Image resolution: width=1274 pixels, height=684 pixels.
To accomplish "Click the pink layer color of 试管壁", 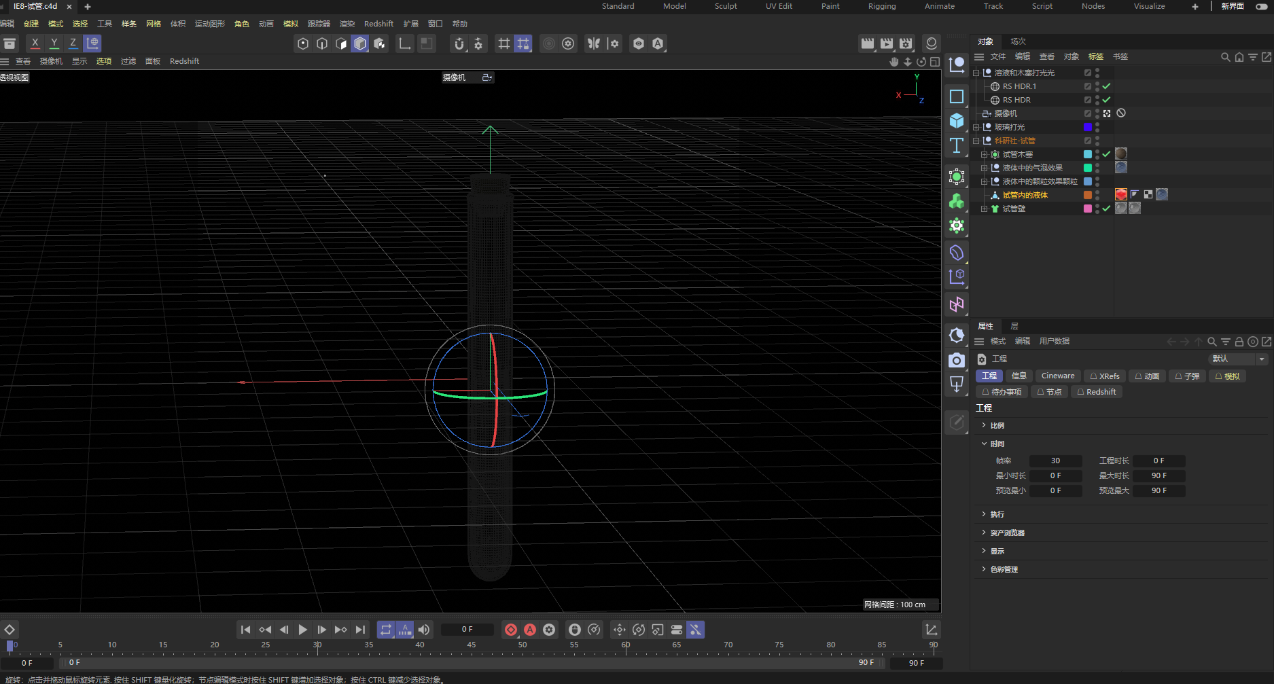I will [1088, 209].
